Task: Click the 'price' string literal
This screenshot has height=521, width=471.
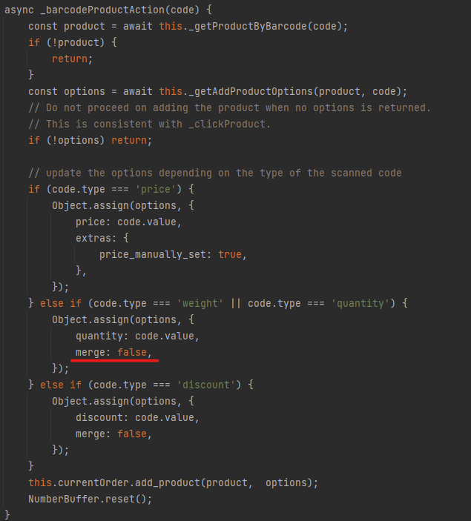Action: coord(156,189)
